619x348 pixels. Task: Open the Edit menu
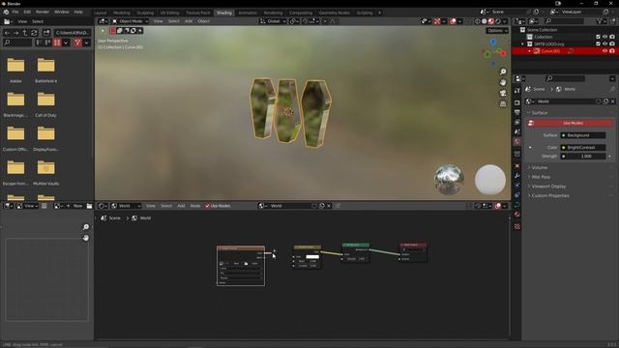27,13
